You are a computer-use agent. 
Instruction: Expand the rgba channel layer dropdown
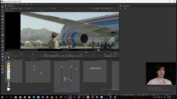tap(8, 8)
